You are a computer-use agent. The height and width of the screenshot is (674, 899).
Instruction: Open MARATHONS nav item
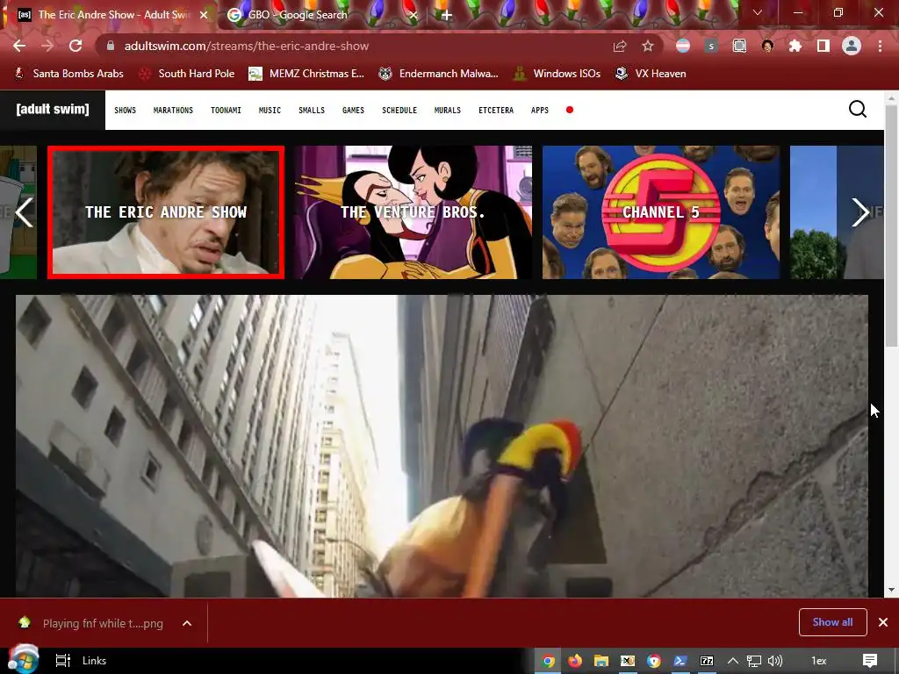173,110
